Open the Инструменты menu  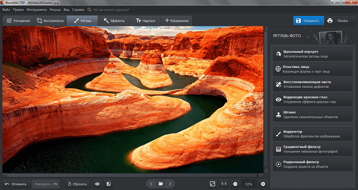[x=37, y=10]
